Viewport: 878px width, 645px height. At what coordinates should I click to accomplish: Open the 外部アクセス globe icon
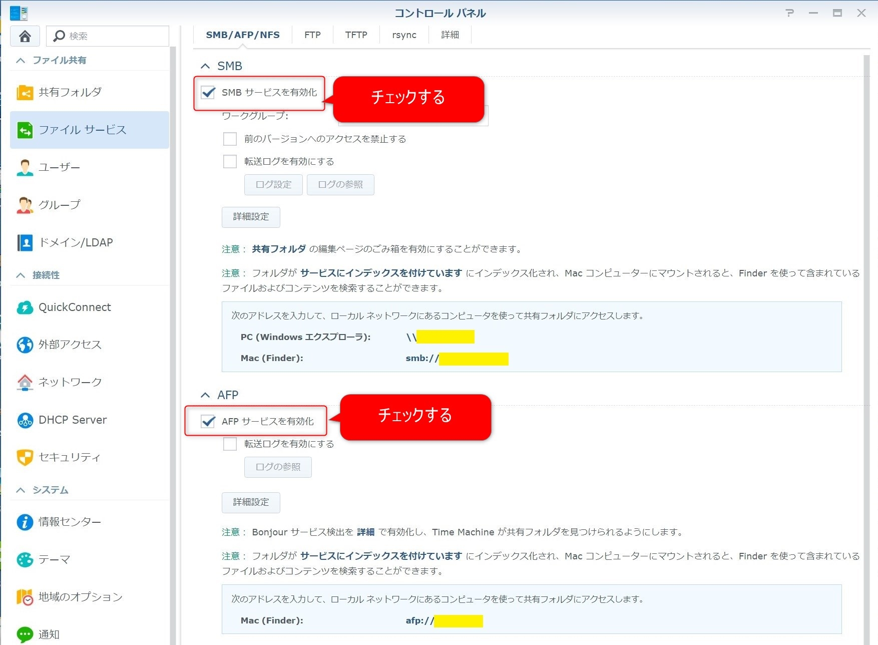click(x=25, y=345)
